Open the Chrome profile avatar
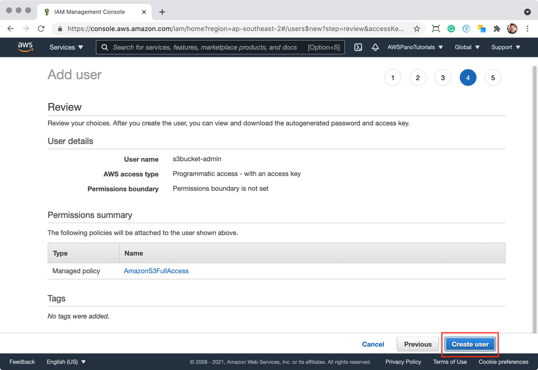 [x=512, y=29]
